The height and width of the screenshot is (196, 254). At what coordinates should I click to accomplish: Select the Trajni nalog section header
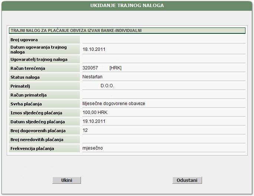click(76, 31)
